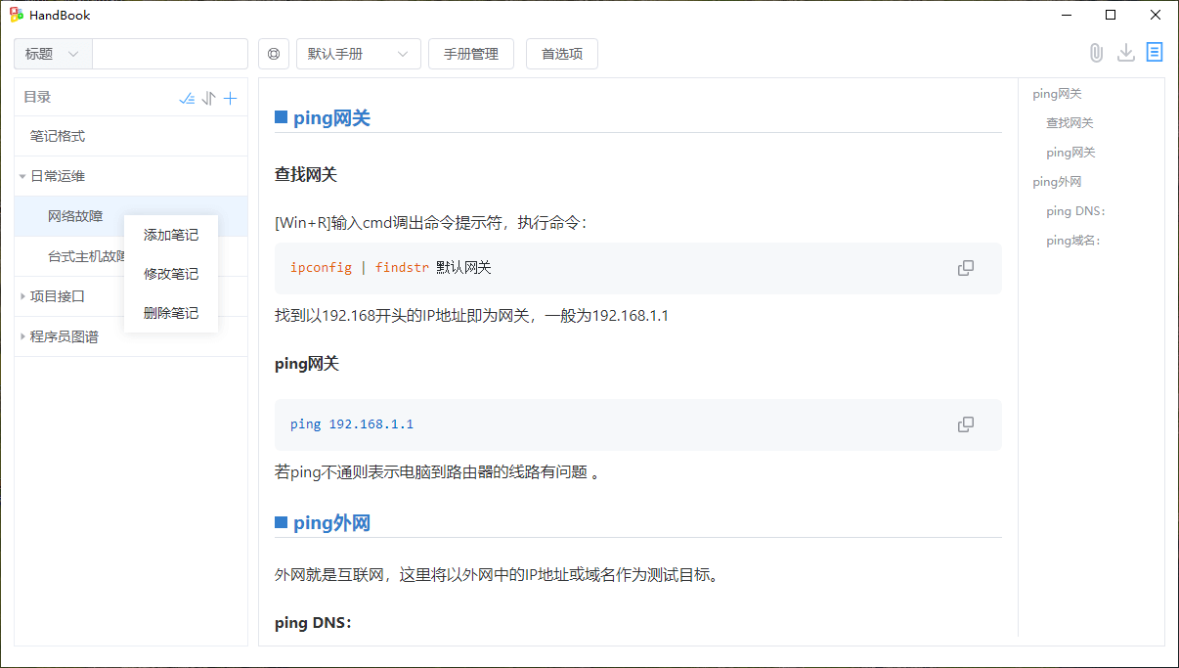The image size is (1179, 668).
Task: Click the paperclip attachment icon
Action: tap(1096, 53)
